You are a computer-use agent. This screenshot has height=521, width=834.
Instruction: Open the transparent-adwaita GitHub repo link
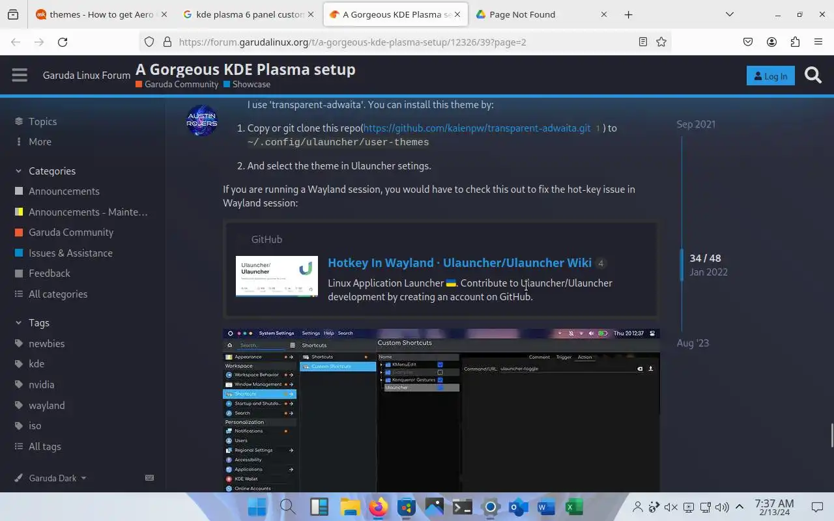point(477,128)
